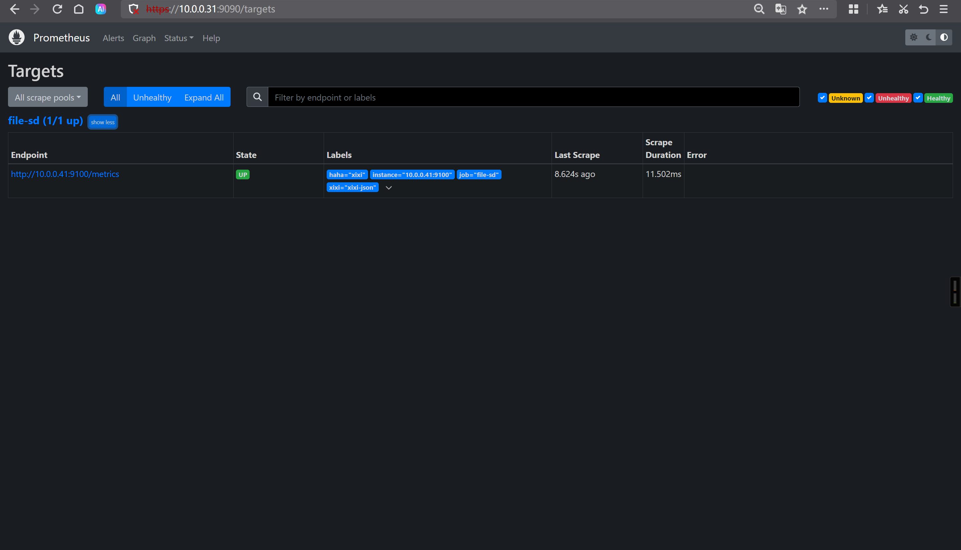This screenshot has height=550, width=961.
Task: Toggle the Unknown state checkbox
Action: 823,98
